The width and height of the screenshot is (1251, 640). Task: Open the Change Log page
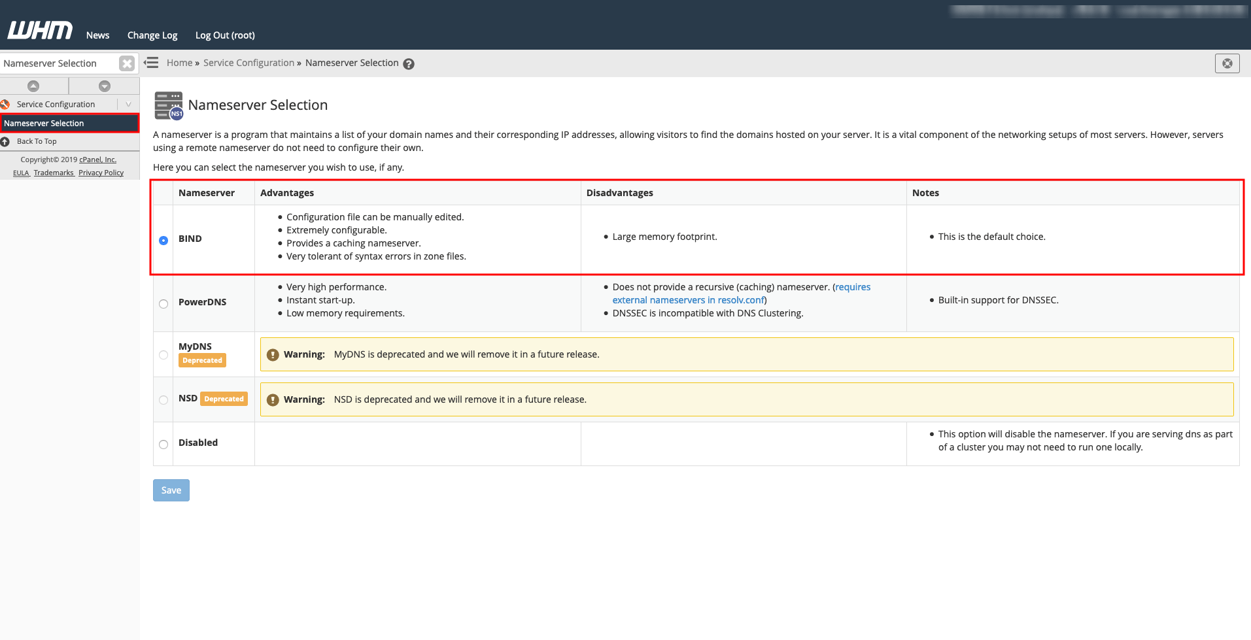coord(152,35)
